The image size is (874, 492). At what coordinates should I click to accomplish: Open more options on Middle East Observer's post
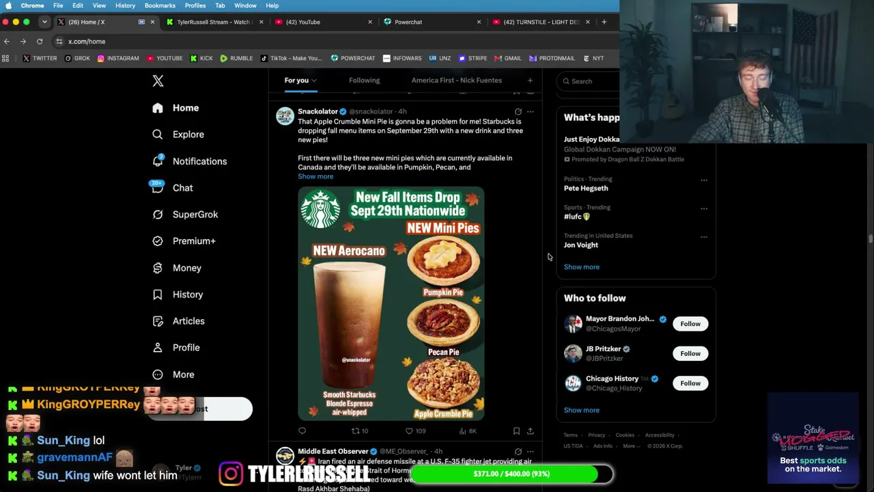[x=530, y=452]
